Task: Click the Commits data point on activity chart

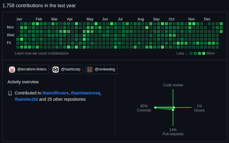Action: [x=155, y=108]
